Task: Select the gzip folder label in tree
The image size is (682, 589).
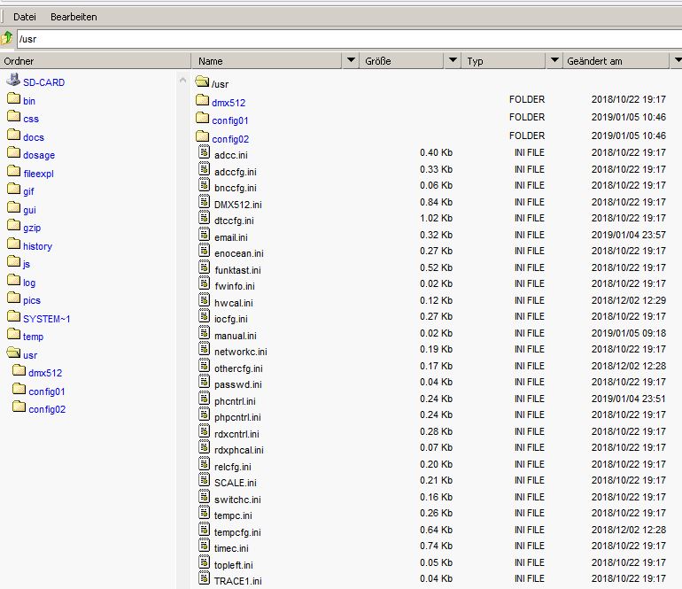Action: click(32, 228)
